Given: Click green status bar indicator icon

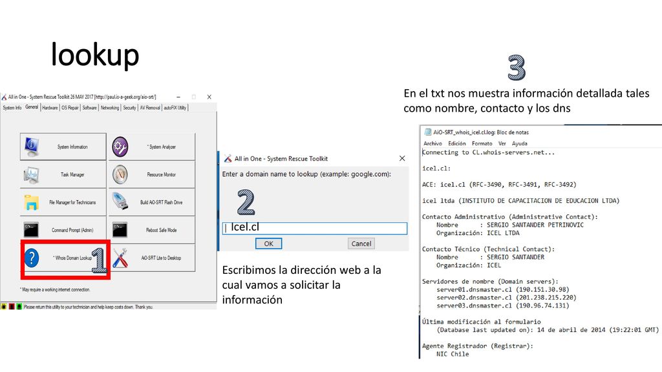Looking at the screenshot, I should pyautogui.click(x=19, y=307).
